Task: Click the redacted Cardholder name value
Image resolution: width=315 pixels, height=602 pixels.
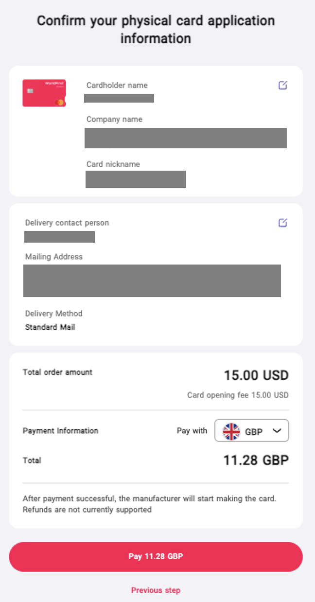Action: coord(119,98)
